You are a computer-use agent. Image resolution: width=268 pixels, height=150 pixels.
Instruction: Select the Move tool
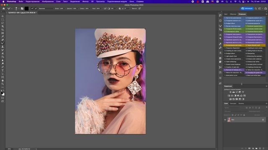click(x=3, y=16)
